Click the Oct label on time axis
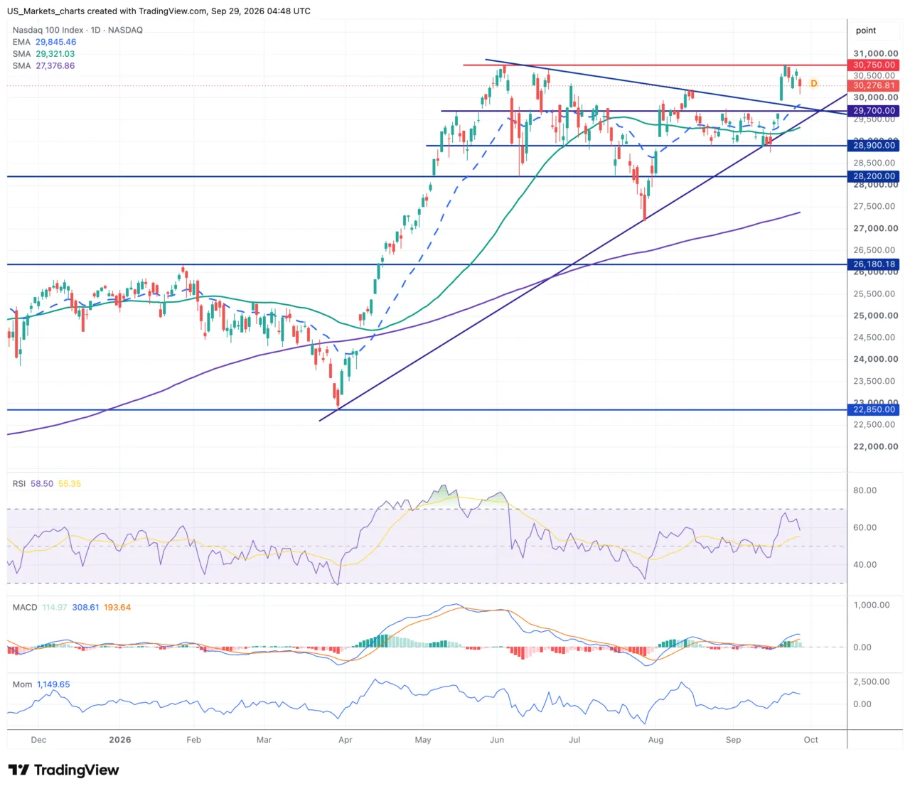Viewport: 910px width, 791px height. (x=811, y=740)
